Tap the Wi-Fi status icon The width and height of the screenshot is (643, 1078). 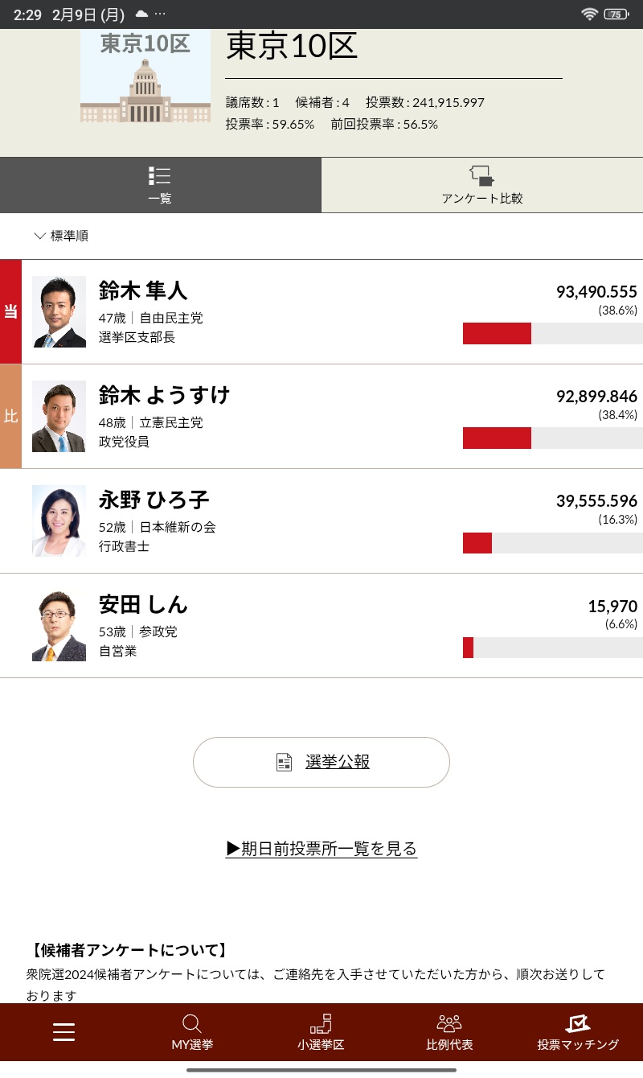tap(590, 14)
